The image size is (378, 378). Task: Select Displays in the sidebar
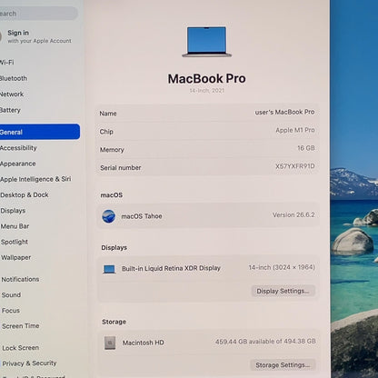click(13, 211)
